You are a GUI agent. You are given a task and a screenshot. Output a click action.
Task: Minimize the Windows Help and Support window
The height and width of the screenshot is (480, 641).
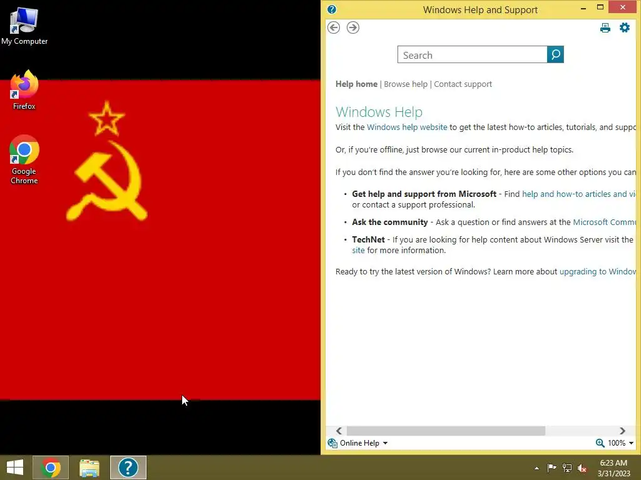583,7
